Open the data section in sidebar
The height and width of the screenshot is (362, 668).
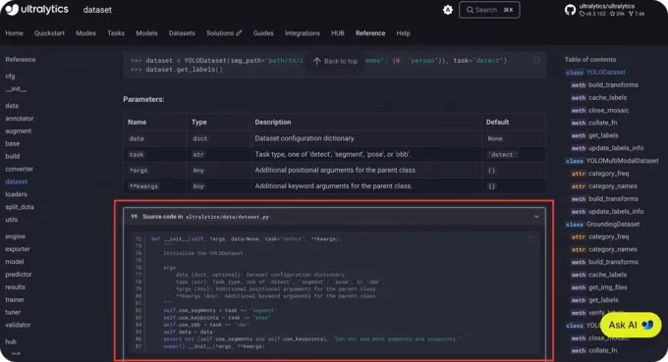[x=12, y=106]
